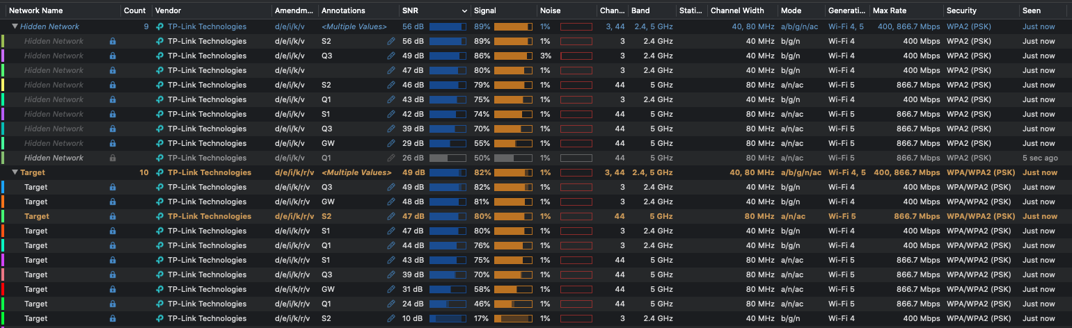This screenshot has height=328, width=1072.
Task: Click lock icon on Hidden Network 42 dB row
Action: [x=113, y=114]
